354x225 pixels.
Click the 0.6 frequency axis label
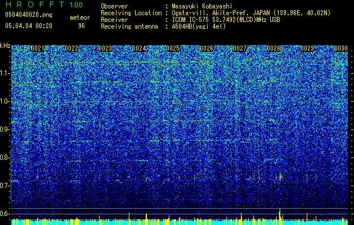5,214
